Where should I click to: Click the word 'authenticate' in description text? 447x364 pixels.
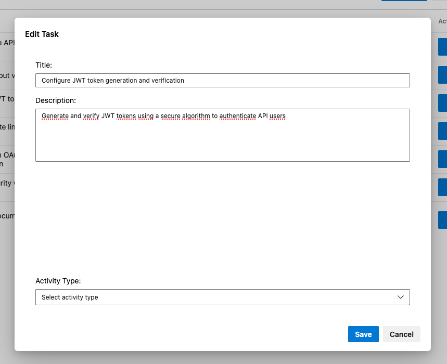[x=238, y=116]
